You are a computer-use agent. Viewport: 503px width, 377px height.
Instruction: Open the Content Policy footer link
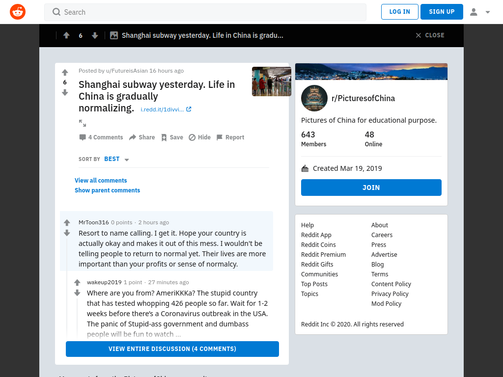391,284
